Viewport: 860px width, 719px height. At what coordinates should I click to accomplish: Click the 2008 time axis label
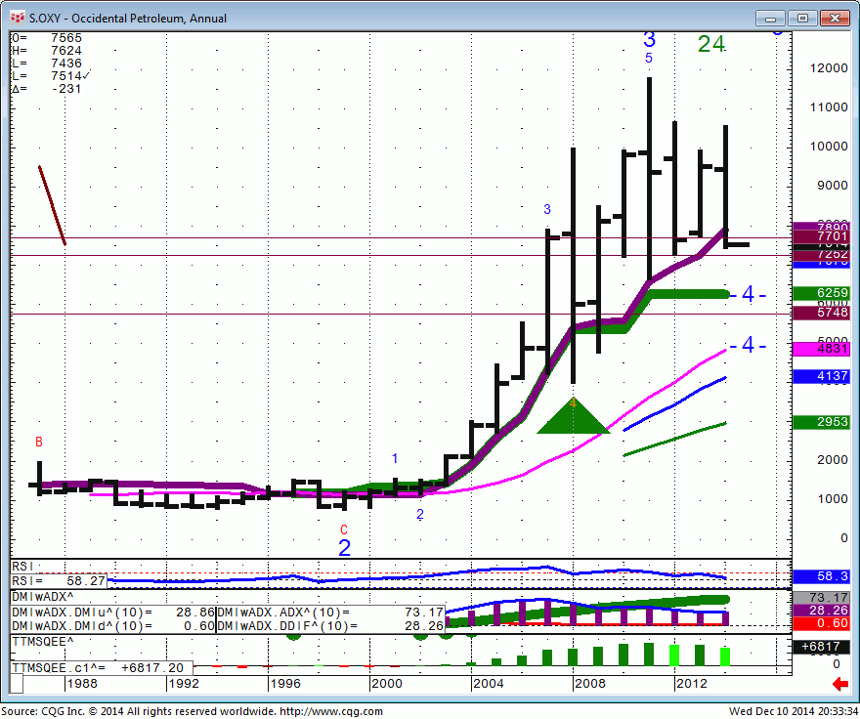coord(590,684)
